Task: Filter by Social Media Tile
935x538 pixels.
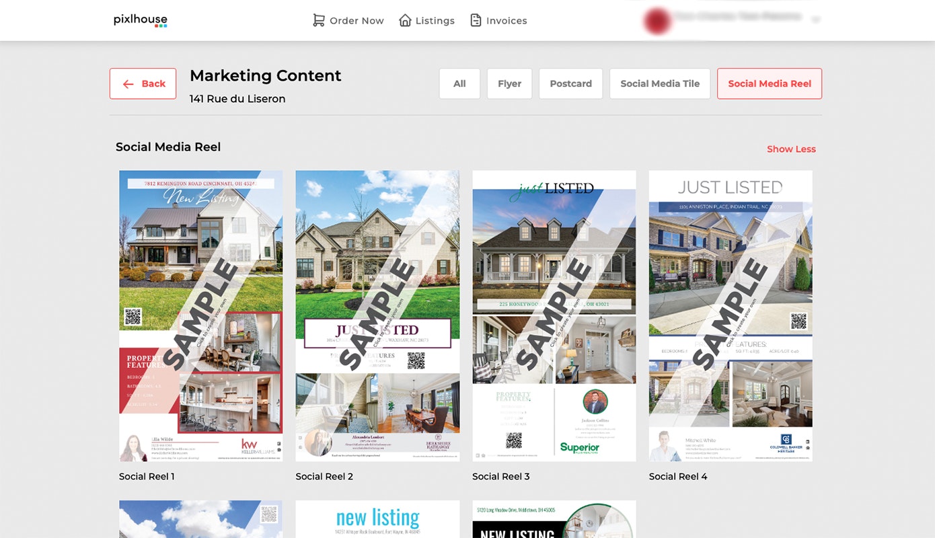Action: click(x=660, y=83)
